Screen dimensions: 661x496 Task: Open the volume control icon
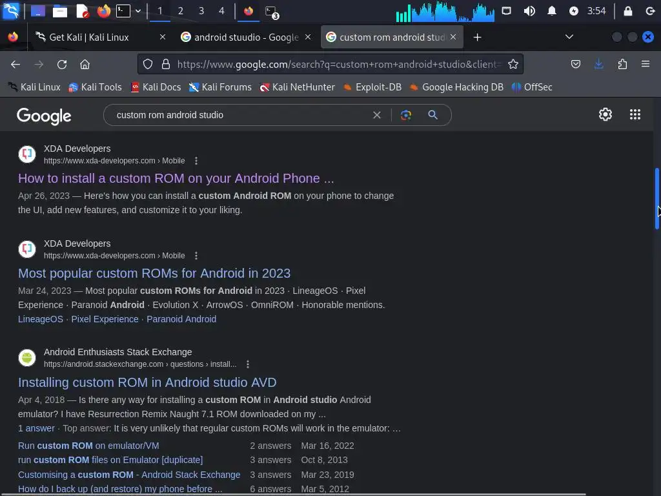(529, 11)
